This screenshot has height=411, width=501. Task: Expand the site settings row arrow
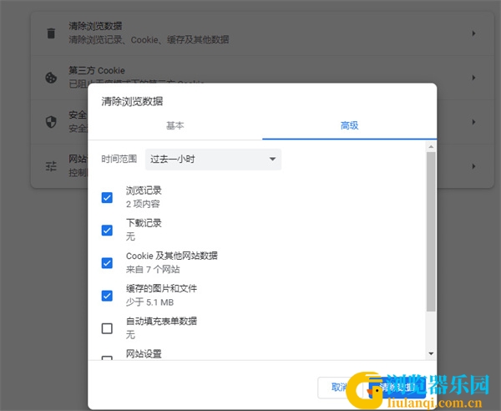[x=473, y=166]
